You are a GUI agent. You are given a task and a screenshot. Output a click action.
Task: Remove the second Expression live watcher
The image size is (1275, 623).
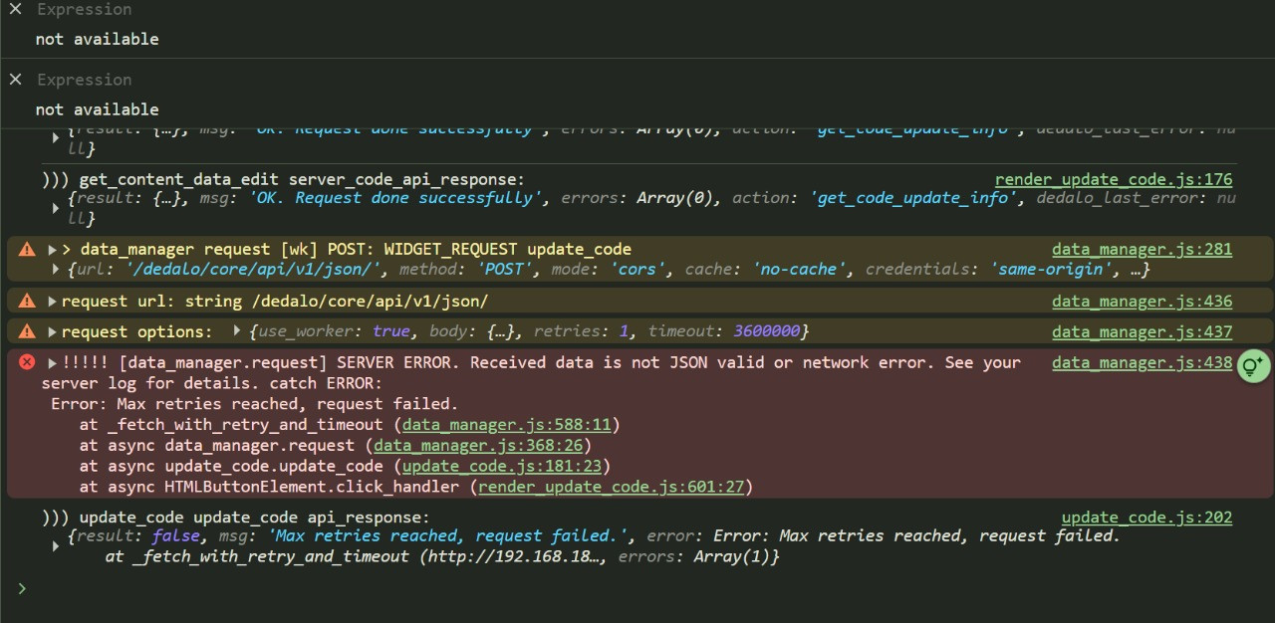point(15,80)
